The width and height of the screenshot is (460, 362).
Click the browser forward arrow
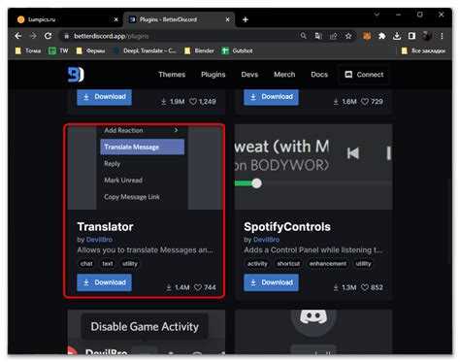(x=33, y=36)
